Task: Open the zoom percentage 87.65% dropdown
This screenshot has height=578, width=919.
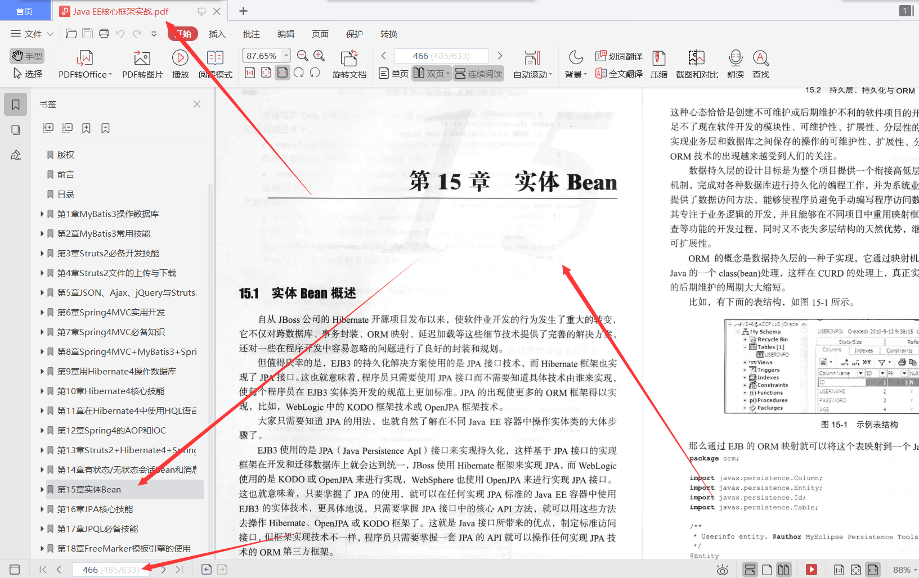Action: pyautogui.click(x=286, y=56)
